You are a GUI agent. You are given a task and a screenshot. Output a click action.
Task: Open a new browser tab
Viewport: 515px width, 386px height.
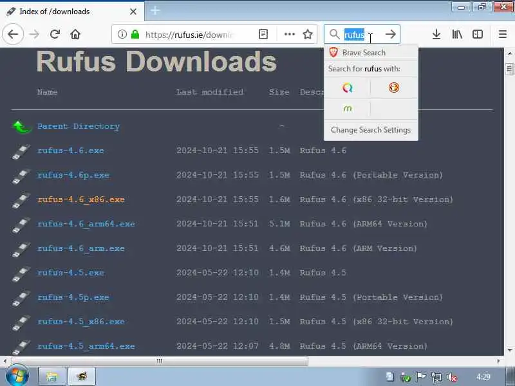pyautogui.click(x=155, y=11)
